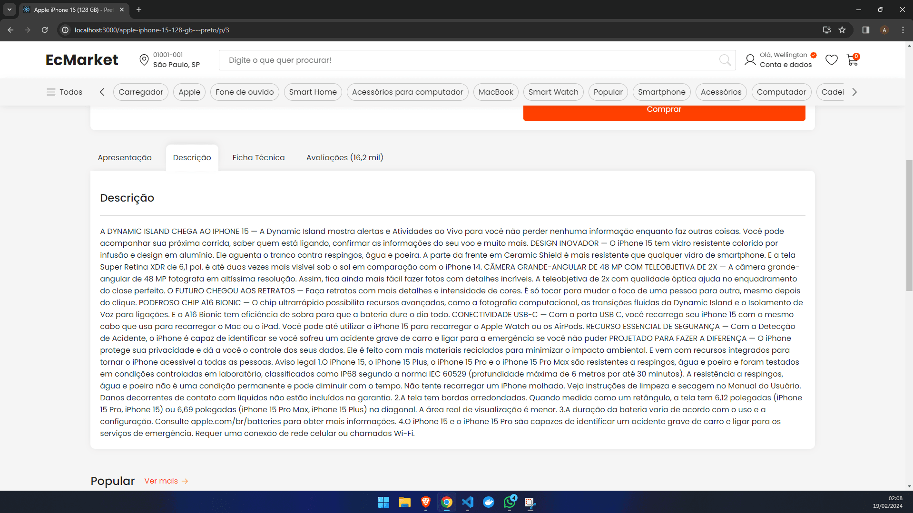913x513 pixels.
Task: Click the page vertical scrollbar
Action: (909, 226)
